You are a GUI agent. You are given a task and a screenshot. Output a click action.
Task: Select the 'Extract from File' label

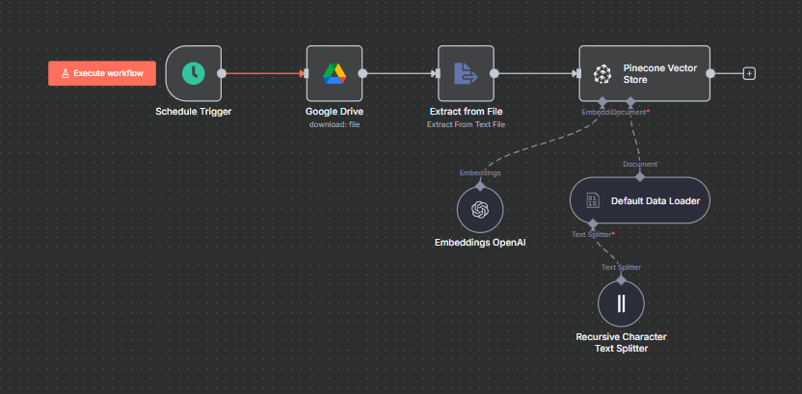466,112
